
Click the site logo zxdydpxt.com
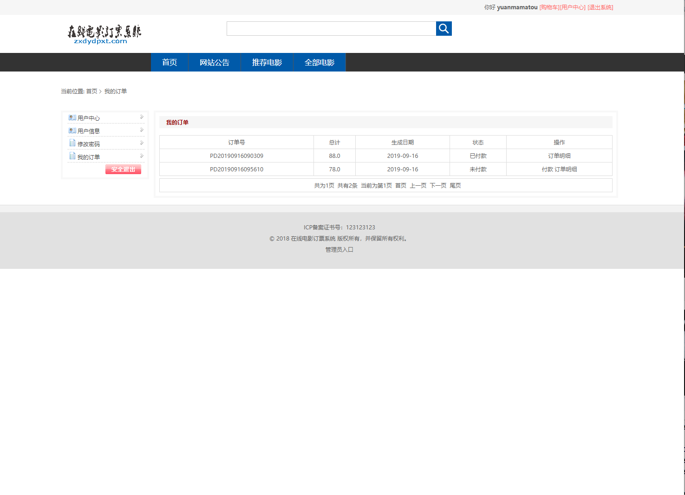pos(104,35)
